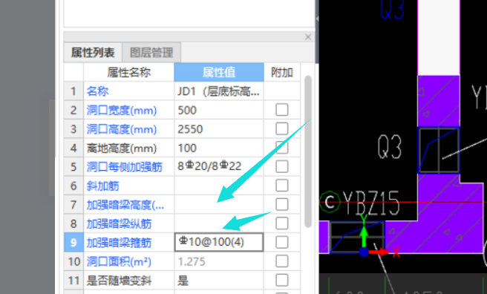Select the 离地高度(mm) property label
This screenshot has width=487, height=294.
[122, 148]
